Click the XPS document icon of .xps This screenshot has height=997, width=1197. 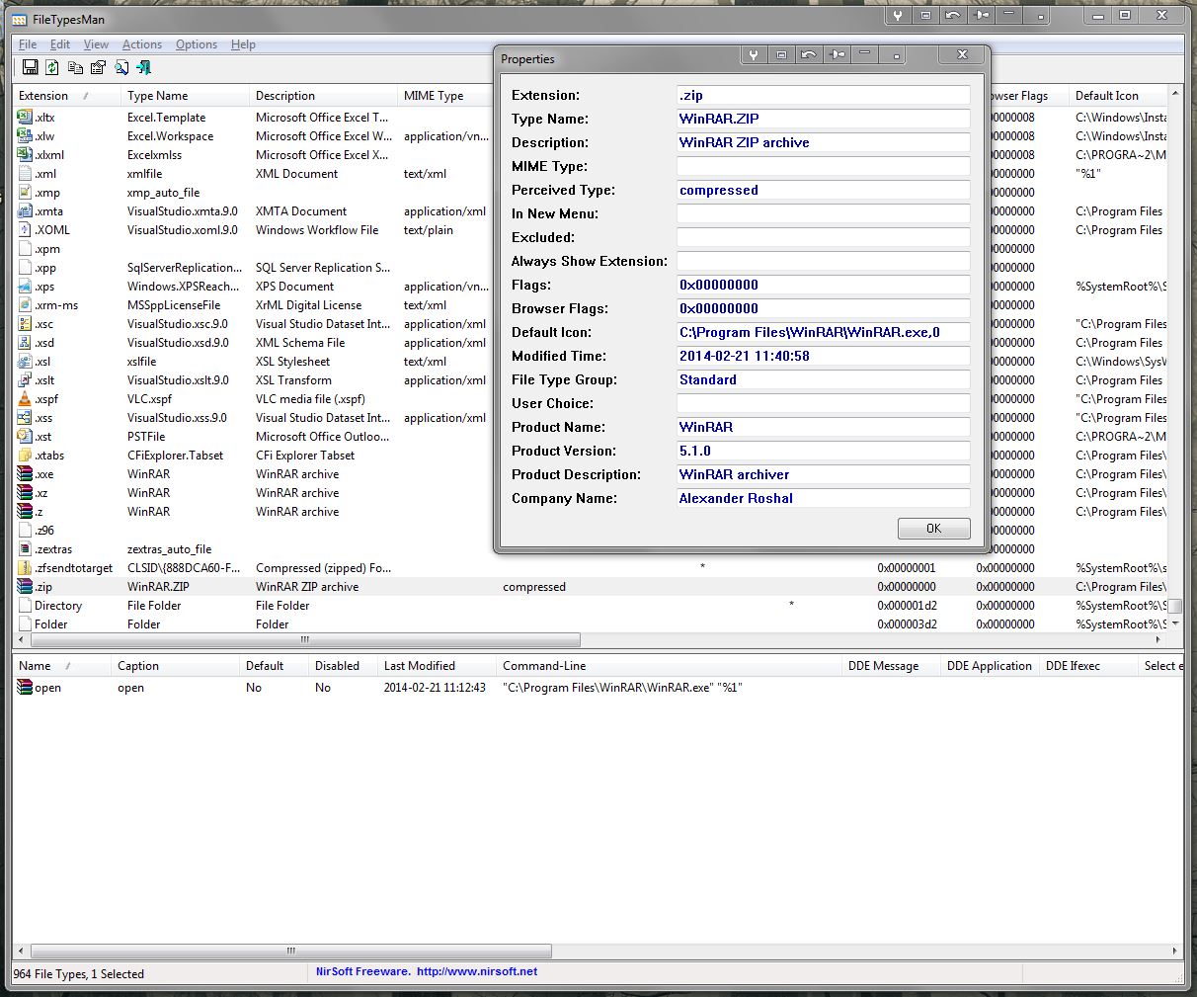25,286
